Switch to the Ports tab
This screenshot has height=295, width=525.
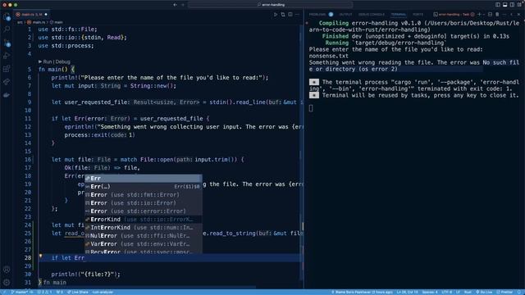pyautogui.click(x=418, y=15)
